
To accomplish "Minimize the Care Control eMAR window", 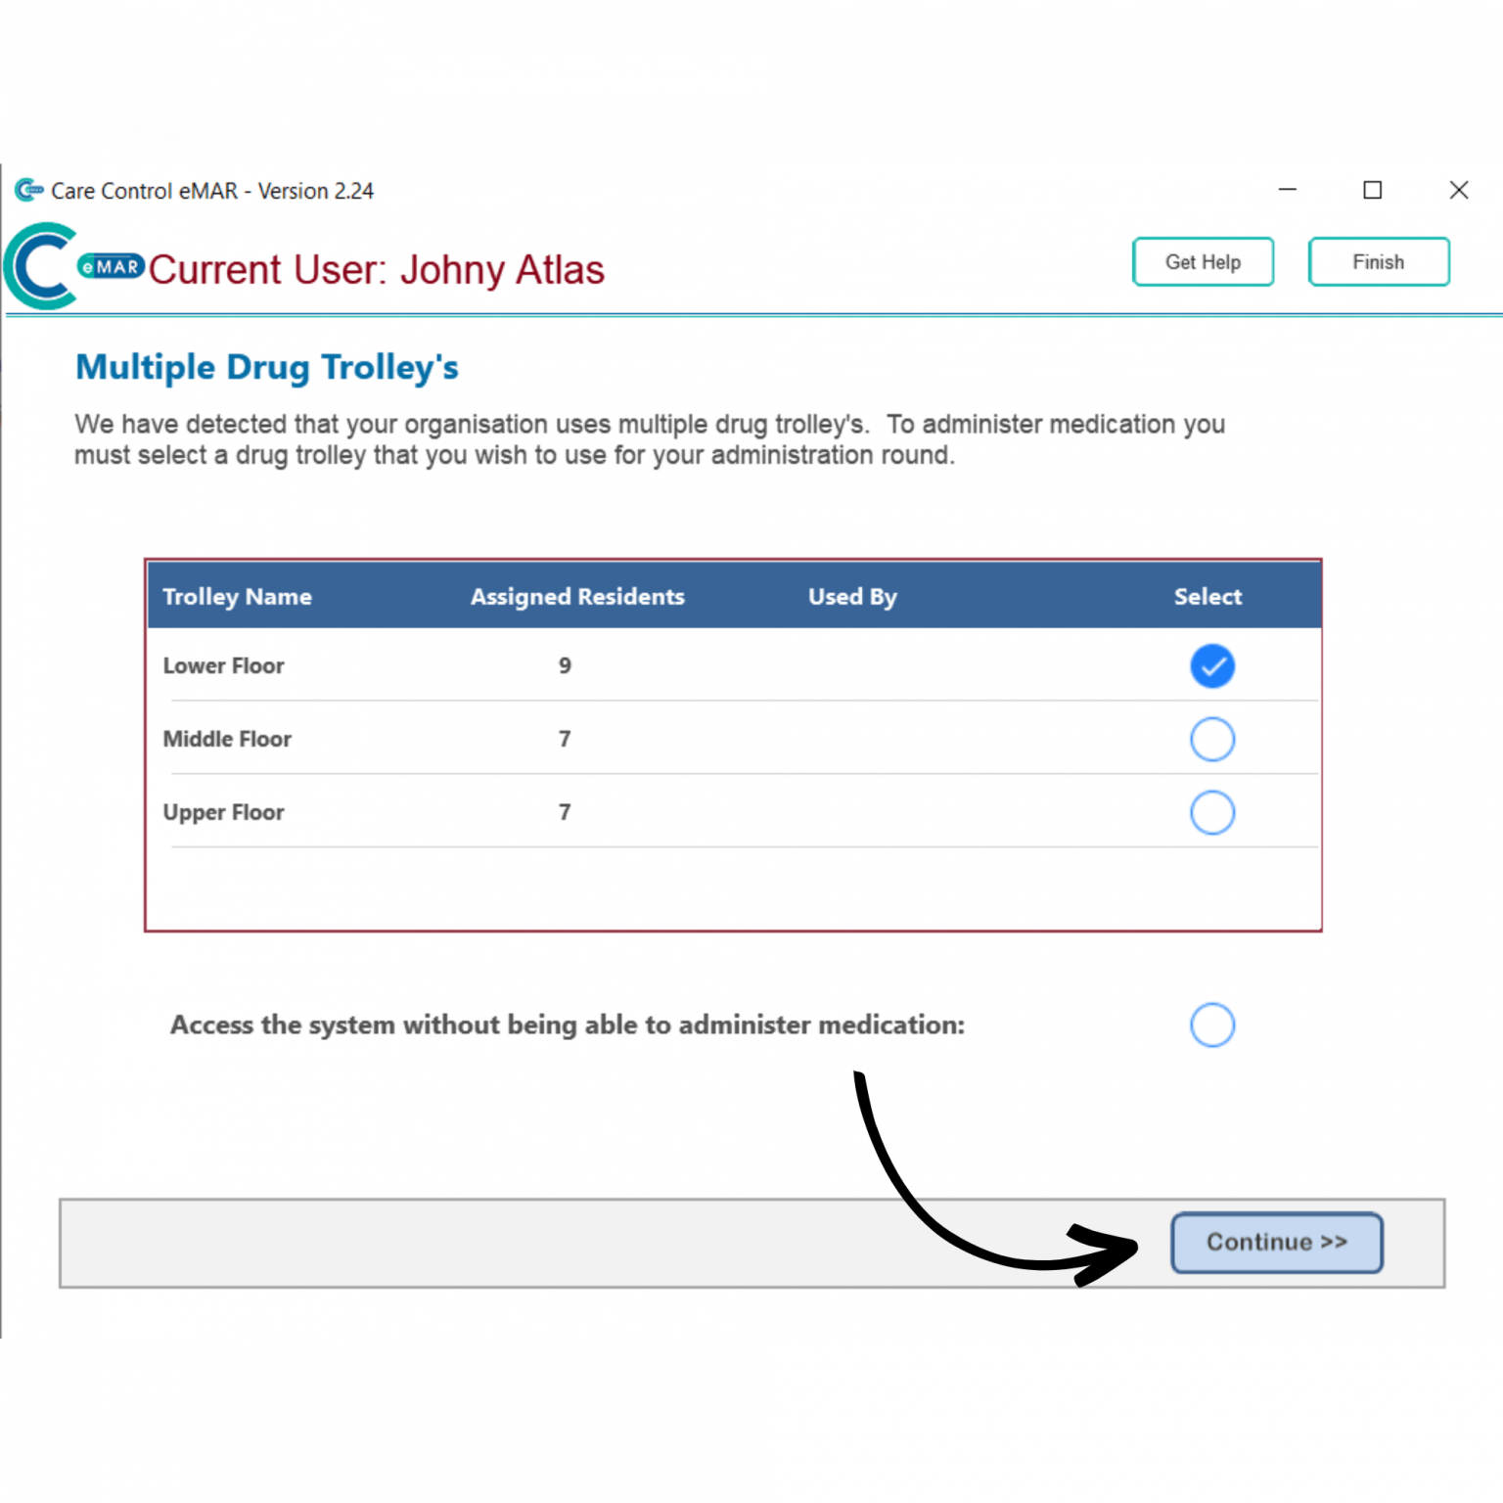I will (x=1288, y=190).
